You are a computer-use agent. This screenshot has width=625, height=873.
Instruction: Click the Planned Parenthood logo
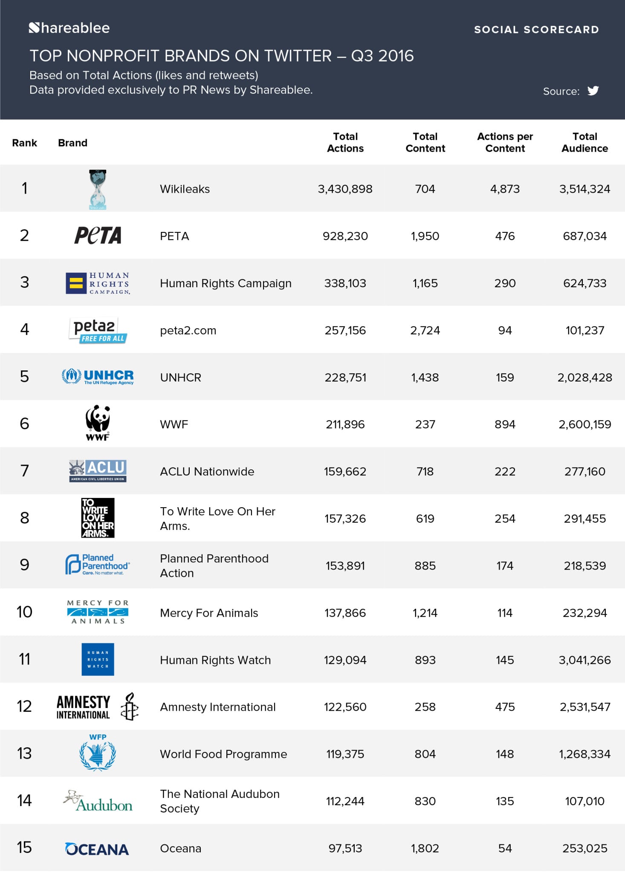[98, 564]
